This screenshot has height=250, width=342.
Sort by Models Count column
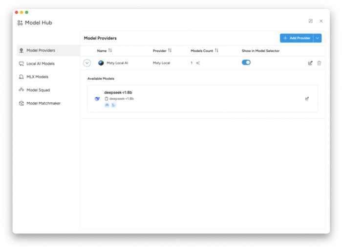(216, 50)
